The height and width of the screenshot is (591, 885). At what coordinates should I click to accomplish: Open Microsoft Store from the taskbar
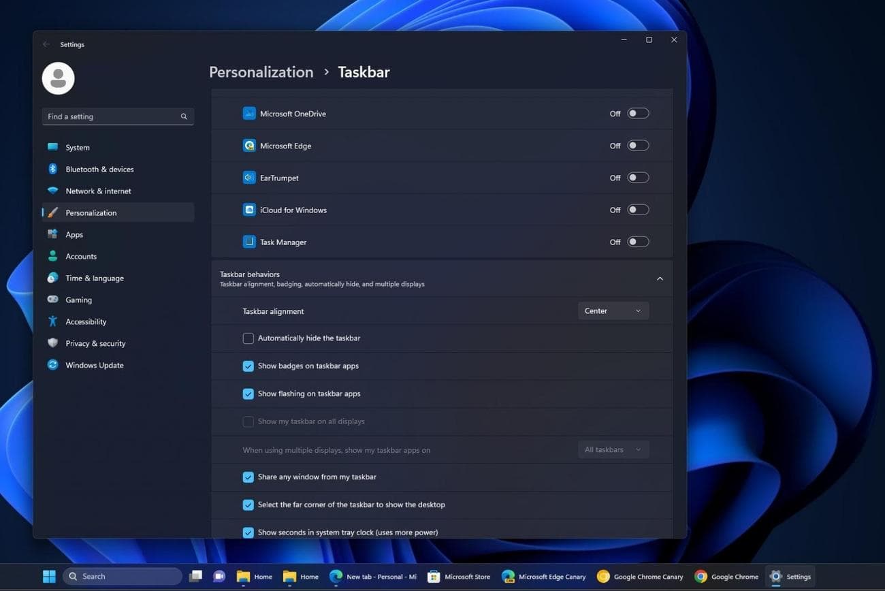[459, 577]
